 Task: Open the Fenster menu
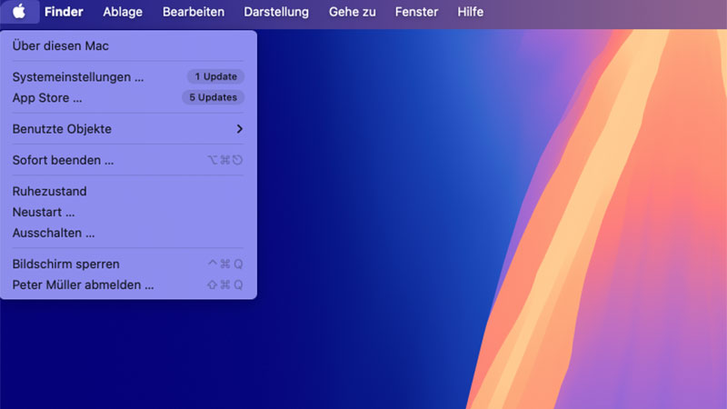[416, 12]
